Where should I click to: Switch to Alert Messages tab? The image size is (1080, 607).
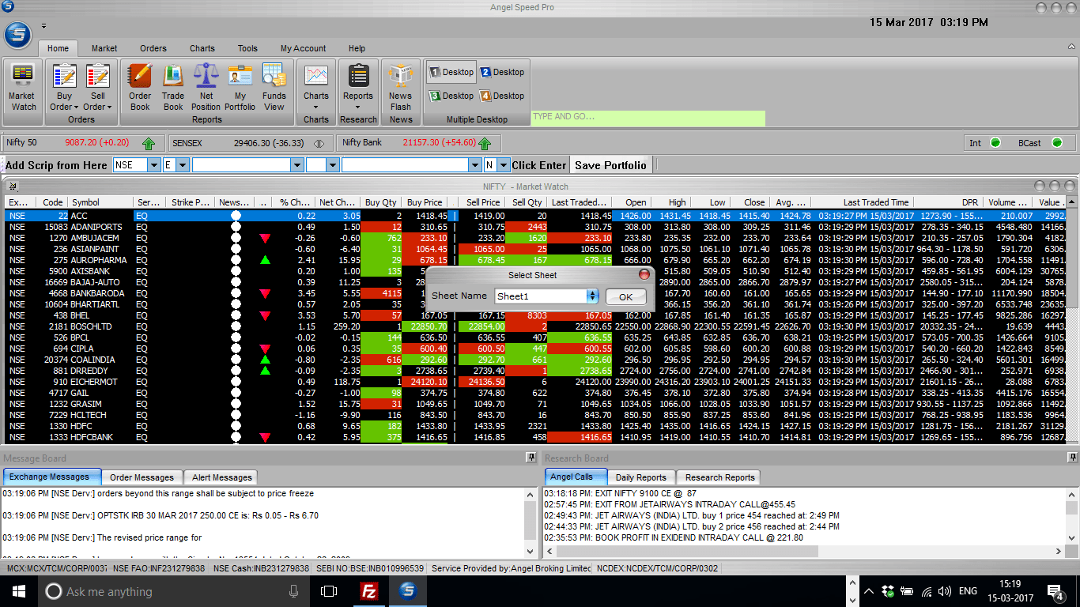(x=222, y=477)
